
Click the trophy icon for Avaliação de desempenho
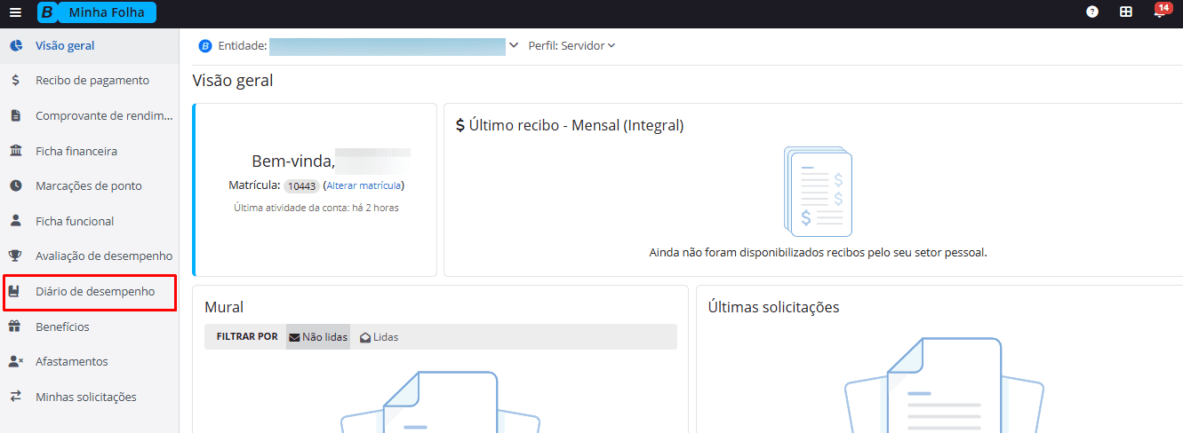point(16,256)
